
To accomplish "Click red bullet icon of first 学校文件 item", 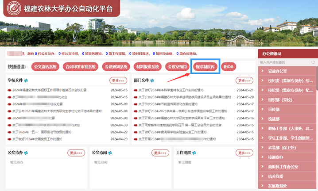I will pyautogui.click(x=9, y=90).
